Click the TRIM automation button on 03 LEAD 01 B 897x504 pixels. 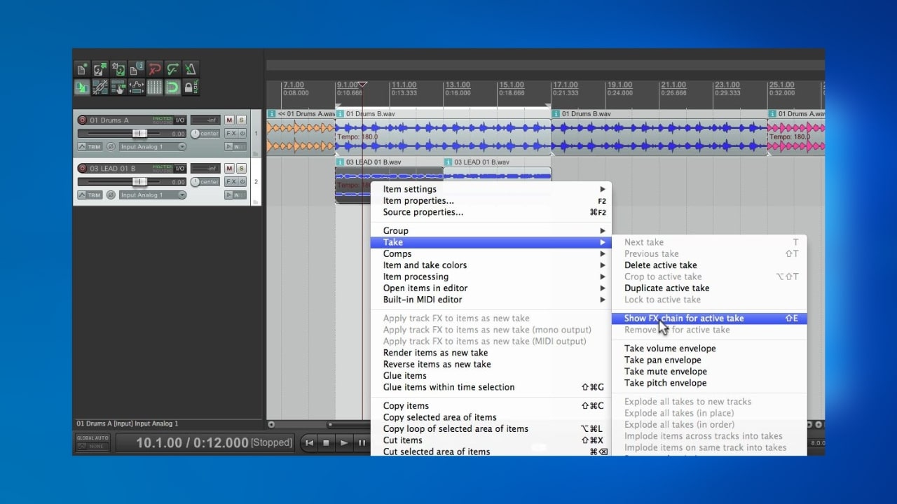pyautogui.click(x=90, y=195)
